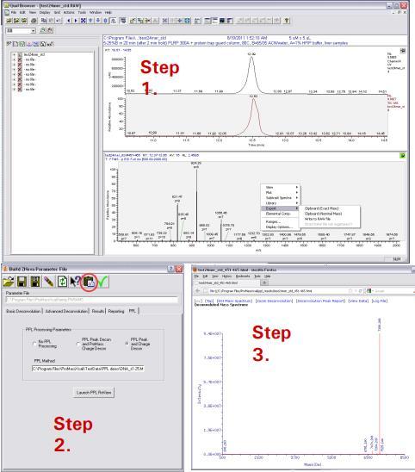Click the help pointer icon at toolbar end
The height and width of the screenshot is (472, 415).
pyautogui.click(x=287, y=21)
